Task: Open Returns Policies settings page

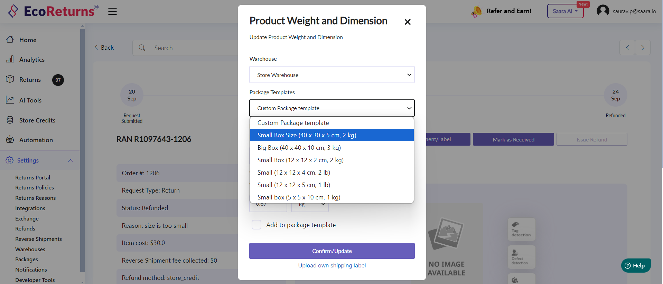Action: (35, 188)
